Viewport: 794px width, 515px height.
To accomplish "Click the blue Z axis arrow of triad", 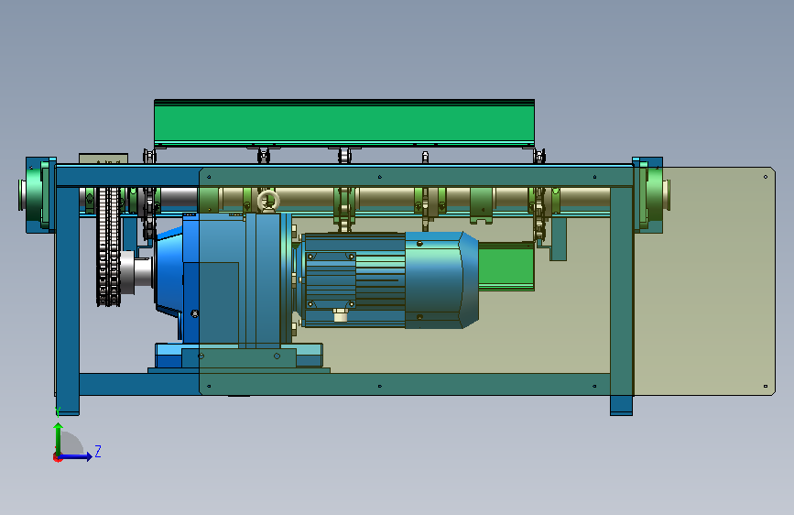I will pyautogui.click(x=76, y=457).
